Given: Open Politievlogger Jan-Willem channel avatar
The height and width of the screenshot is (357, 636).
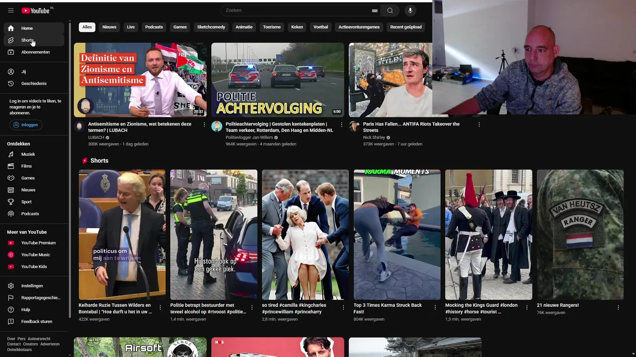Looking at the screenshot, I should coord(217,126).
